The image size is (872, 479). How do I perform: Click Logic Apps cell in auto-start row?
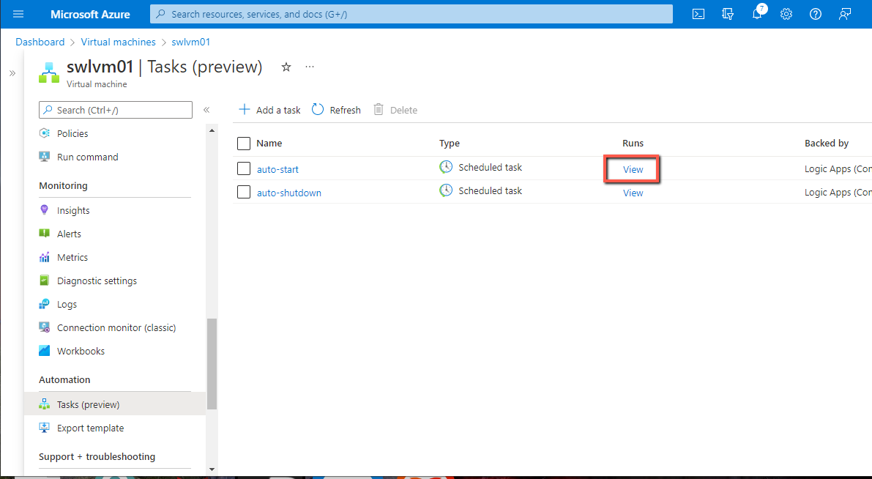[x=838, y=168]
